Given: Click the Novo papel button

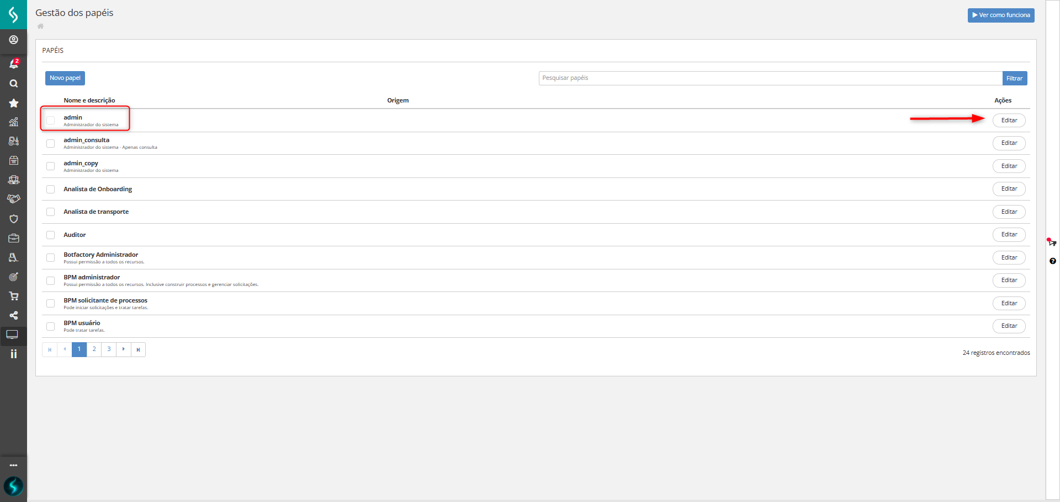Looking at the screenshot, I should (65, 78).
